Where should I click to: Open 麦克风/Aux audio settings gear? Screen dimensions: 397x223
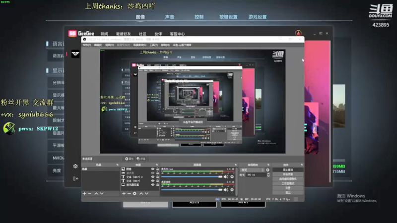tap(232, 177)
